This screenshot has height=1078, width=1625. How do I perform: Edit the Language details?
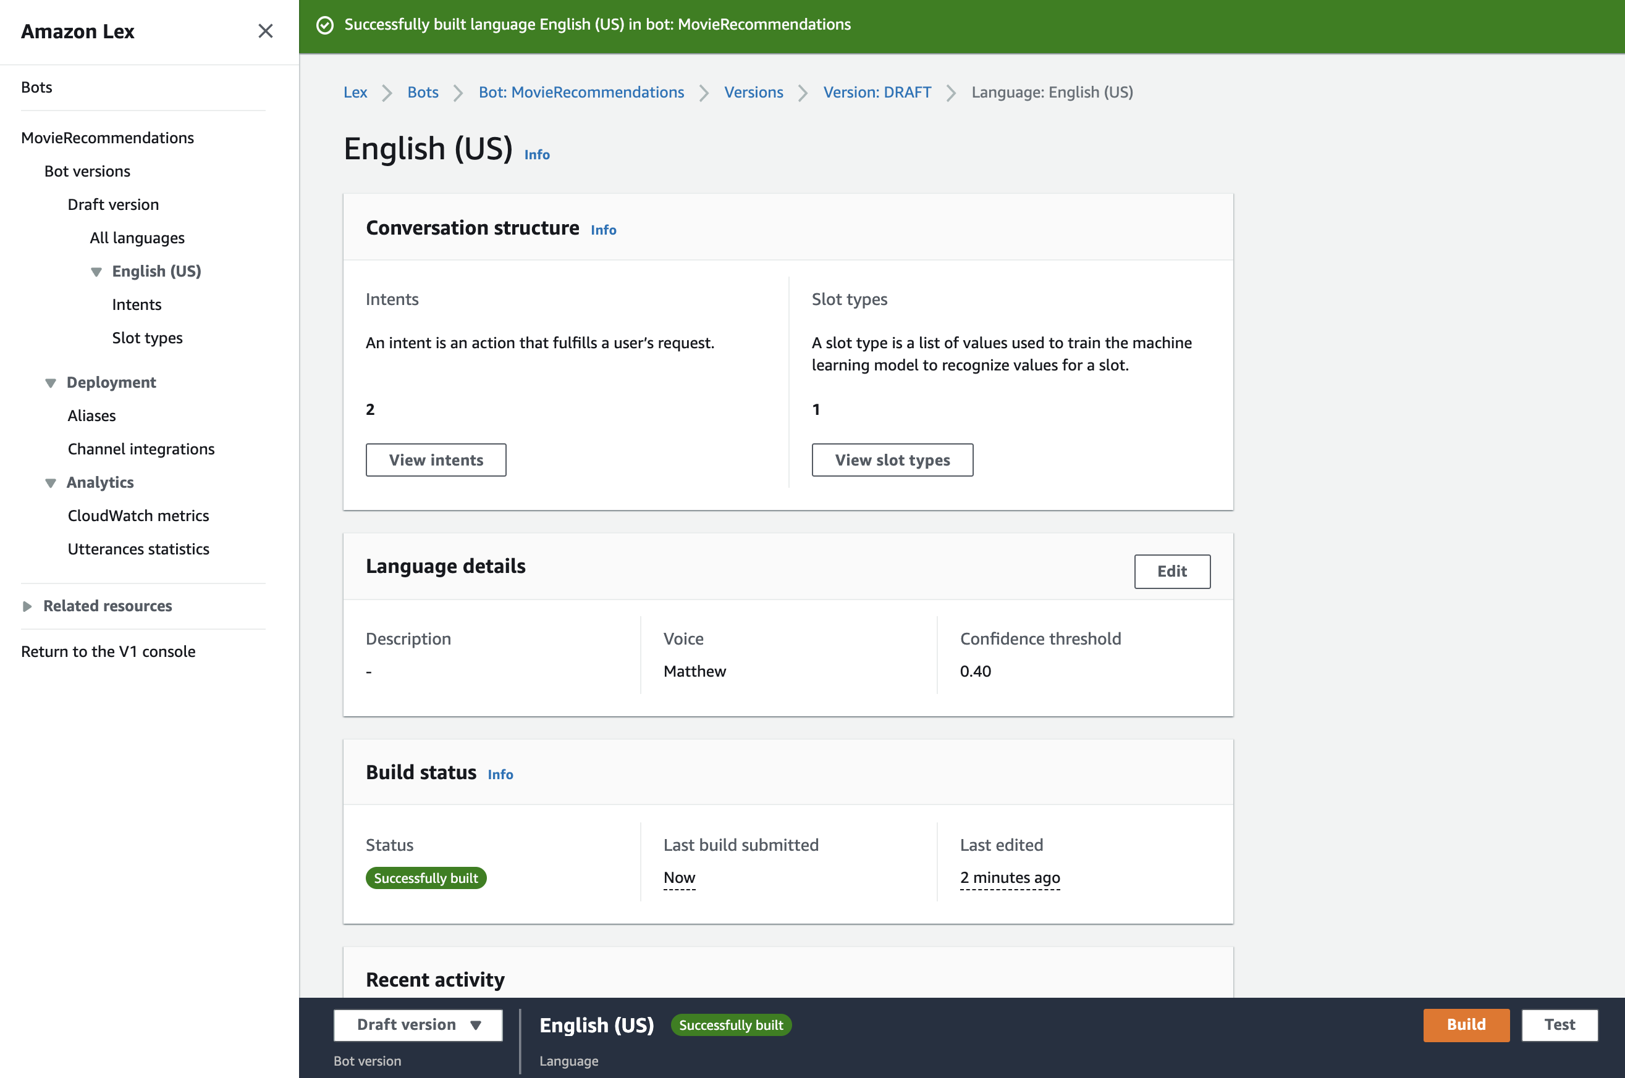tap(1171, 571)
